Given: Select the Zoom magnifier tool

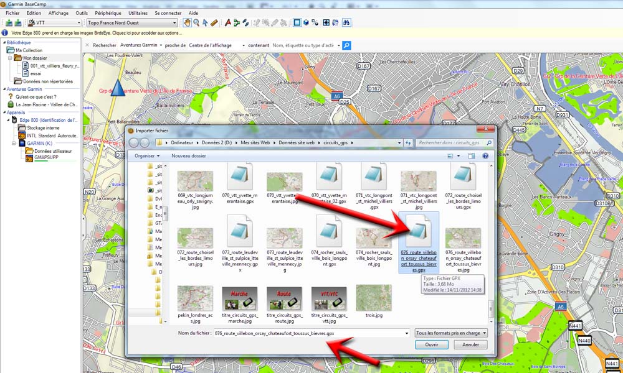Looking at the screenshot, I should (196, 22).
